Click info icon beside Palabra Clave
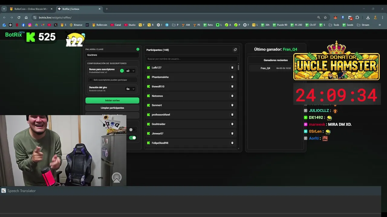 pos(138,49)
